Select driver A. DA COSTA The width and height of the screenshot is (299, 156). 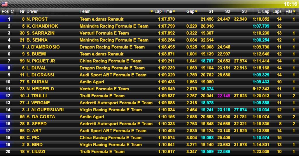41,117
